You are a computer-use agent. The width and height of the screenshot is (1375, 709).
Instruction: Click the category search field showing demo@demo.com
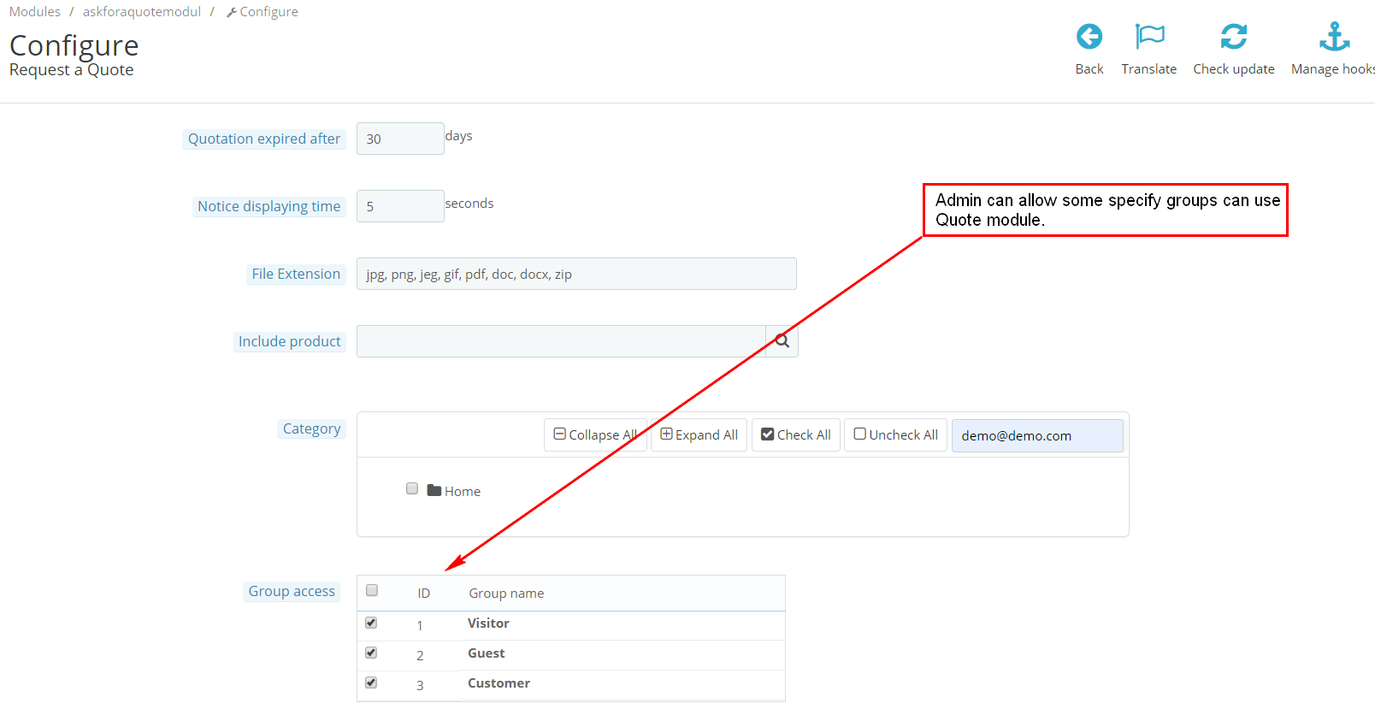(1037, 435)
